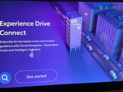Open search with the magnifier icon
The image size is (123, 92).
(5, 78)
